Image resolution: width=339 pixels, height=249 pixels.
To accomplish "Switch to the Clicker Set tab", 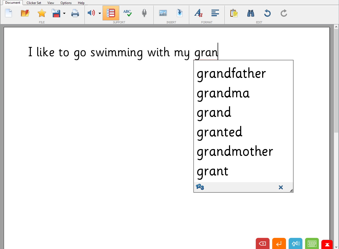I will 34,3.
